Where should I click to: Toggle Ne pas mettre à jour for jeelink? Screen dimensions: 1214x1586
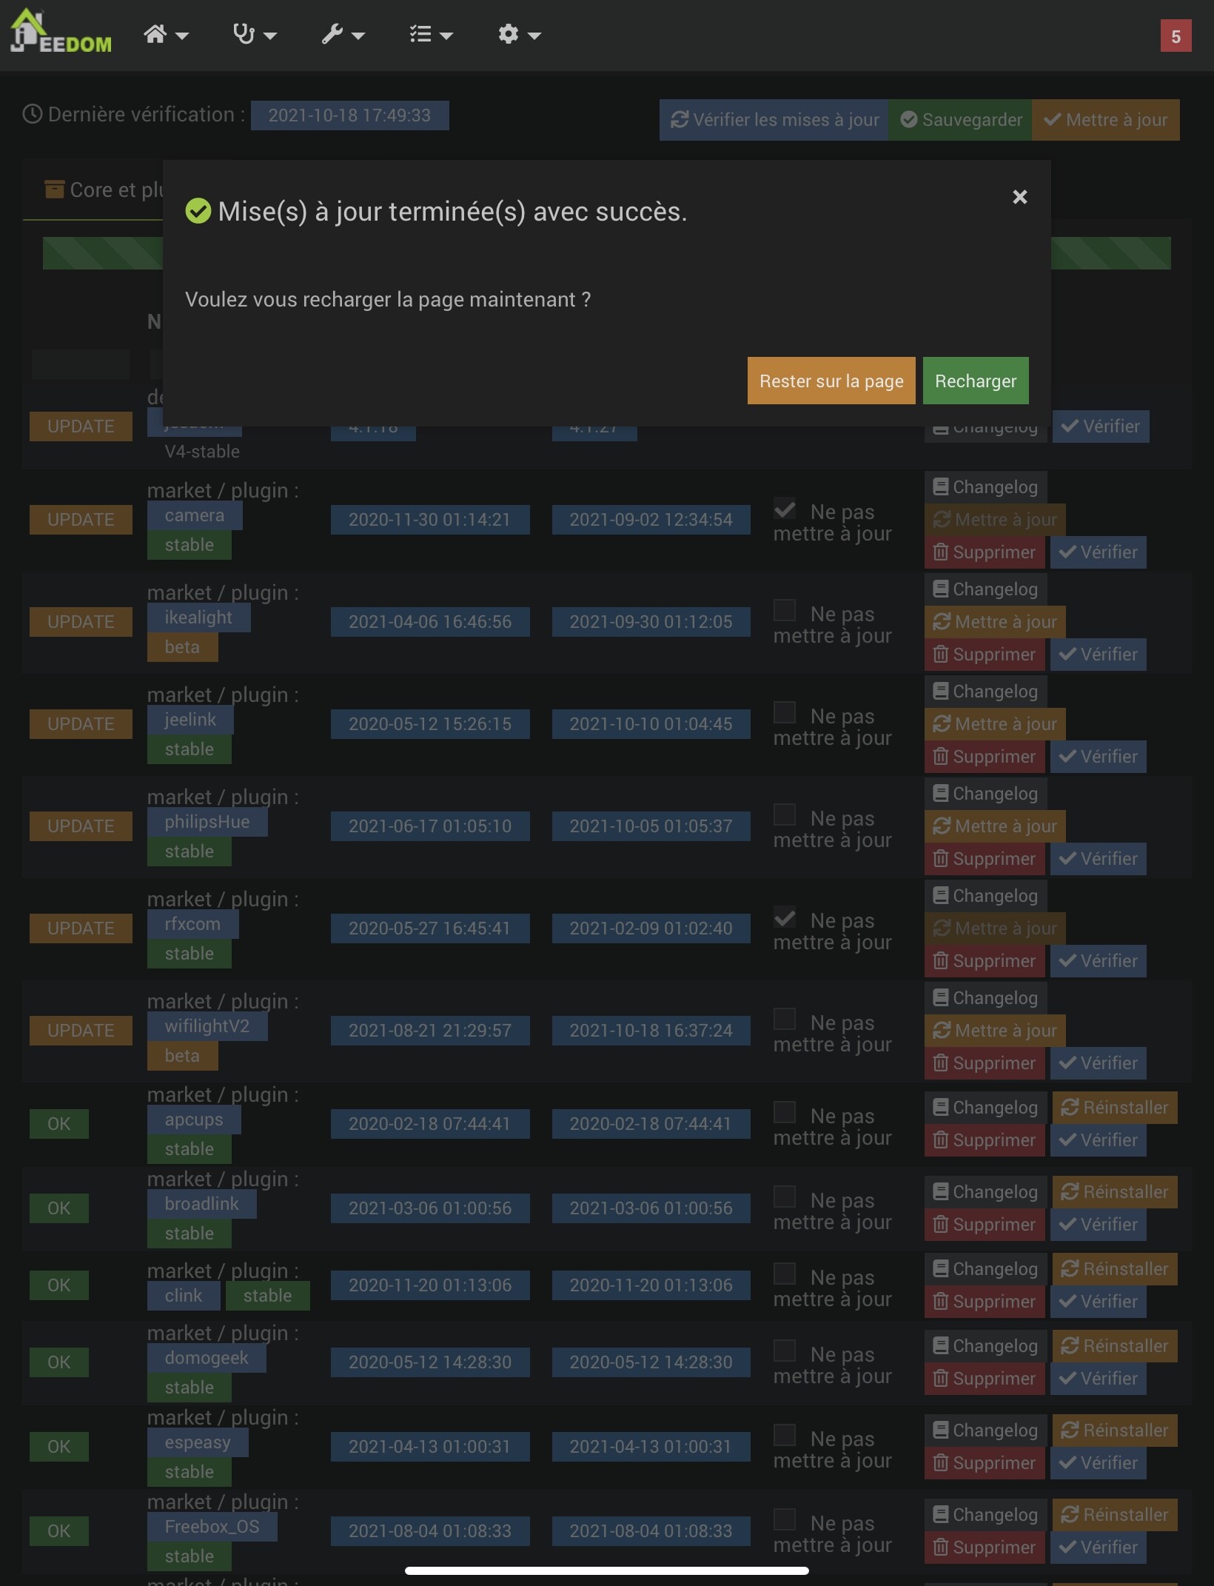coord(785,713)
